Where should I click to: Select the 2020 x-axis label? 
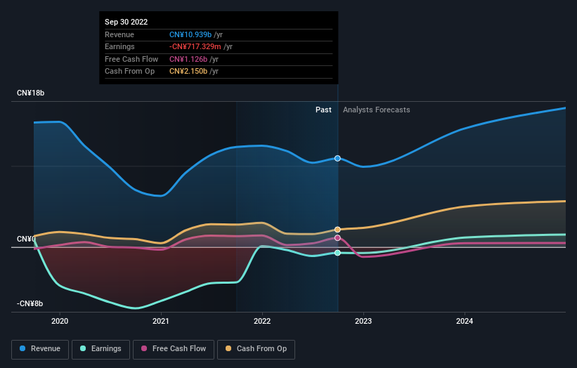(60, 322)
